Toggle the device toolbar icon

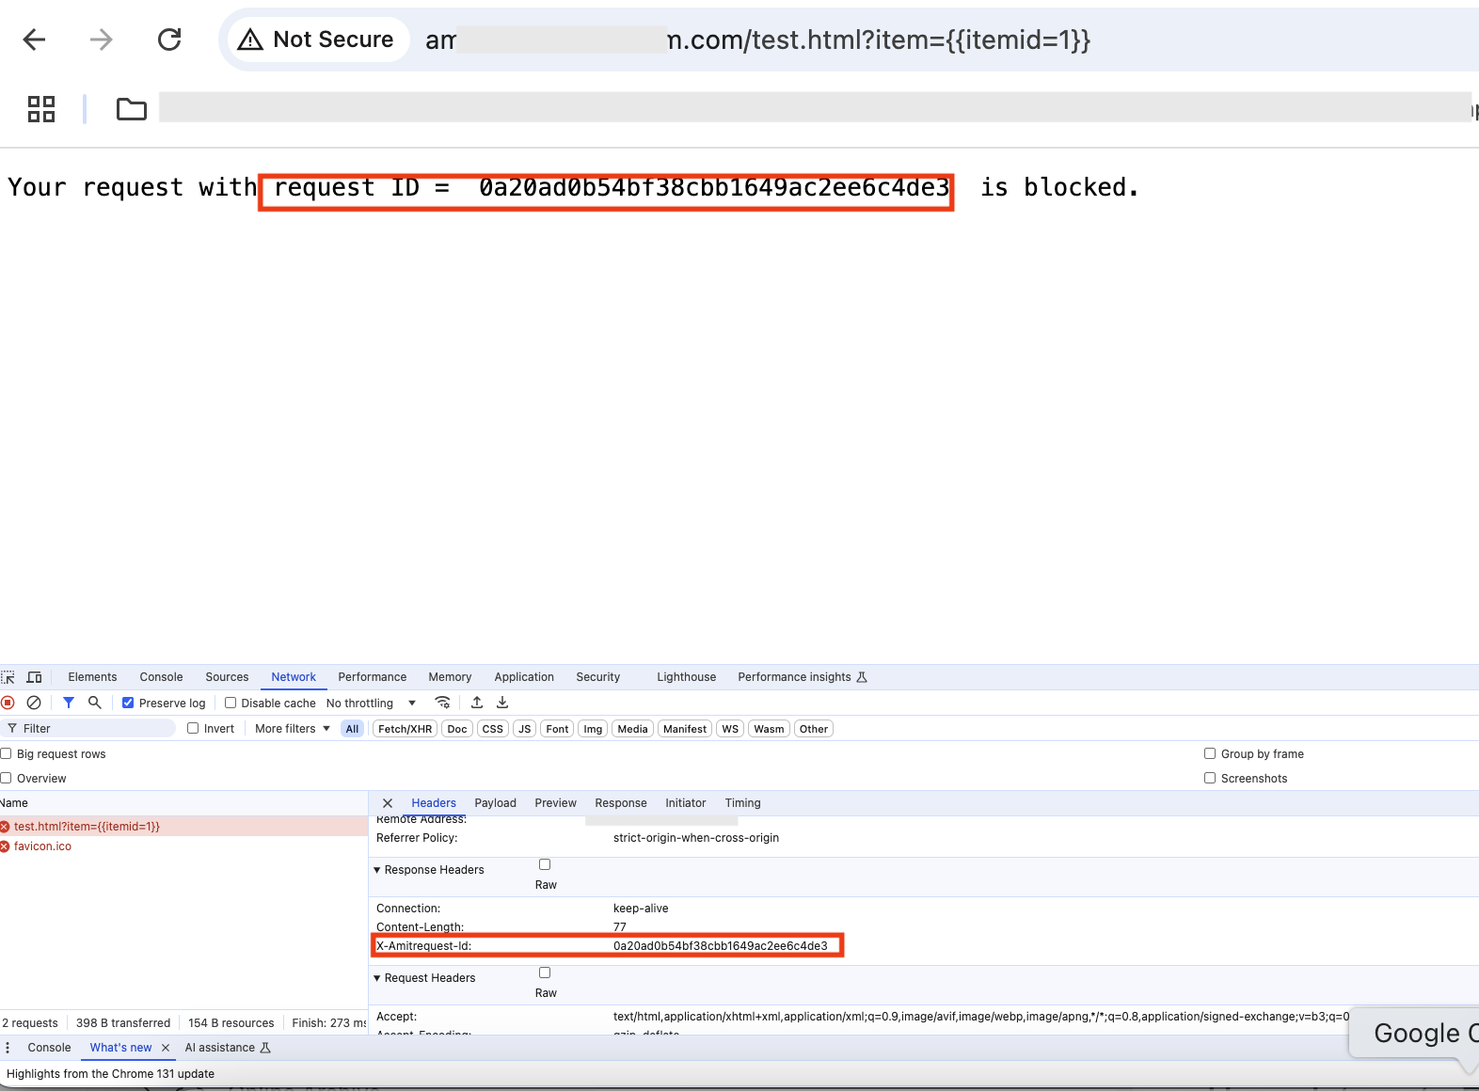[35, 677]
